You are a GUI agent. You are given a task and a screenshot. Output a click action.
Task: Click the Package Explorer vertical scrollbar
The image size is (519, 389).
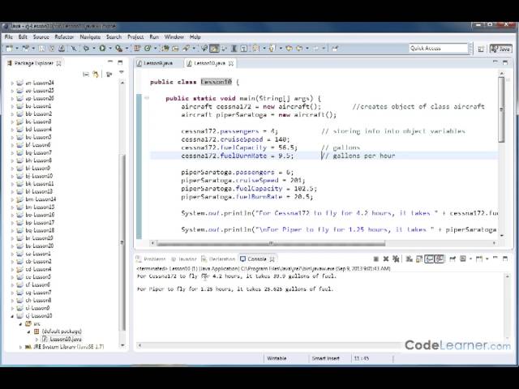tap(122, 242)
